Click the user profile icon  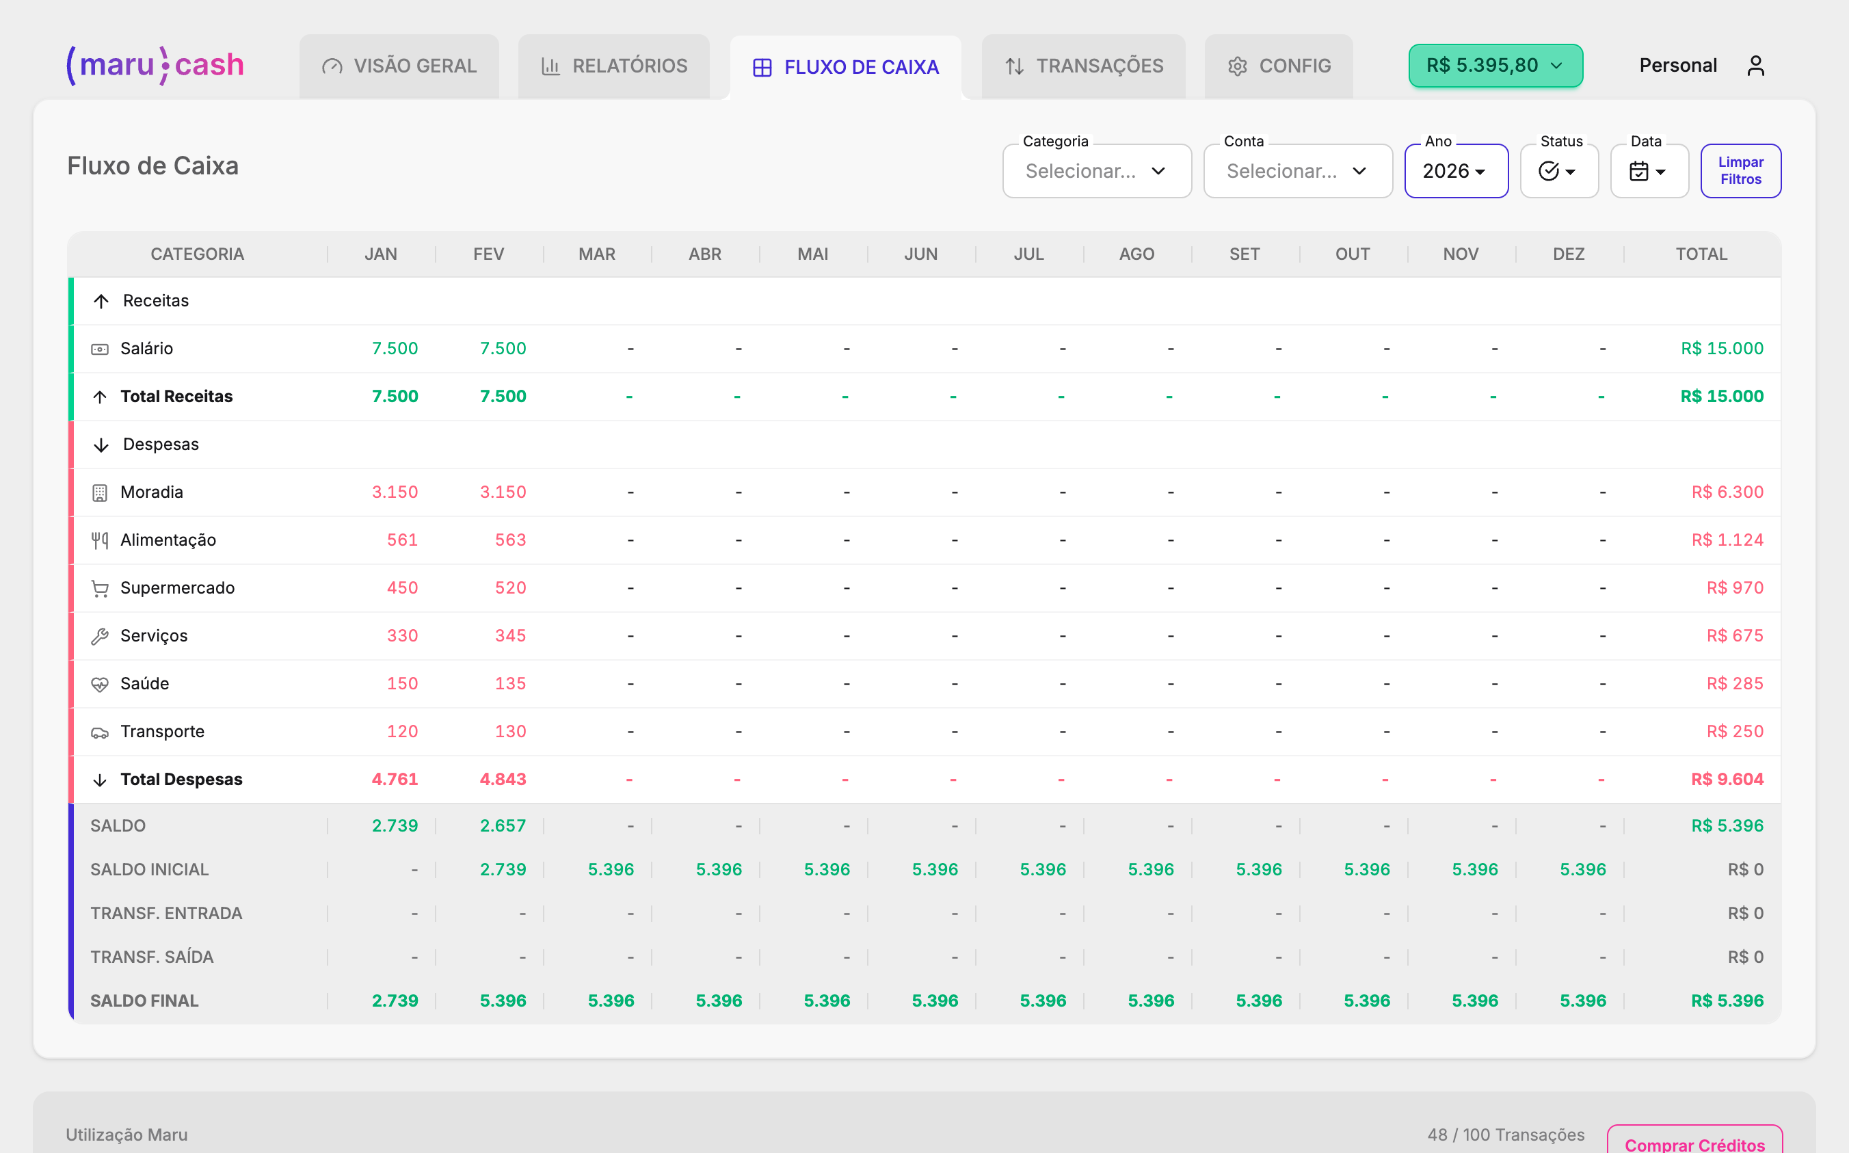1757,65
